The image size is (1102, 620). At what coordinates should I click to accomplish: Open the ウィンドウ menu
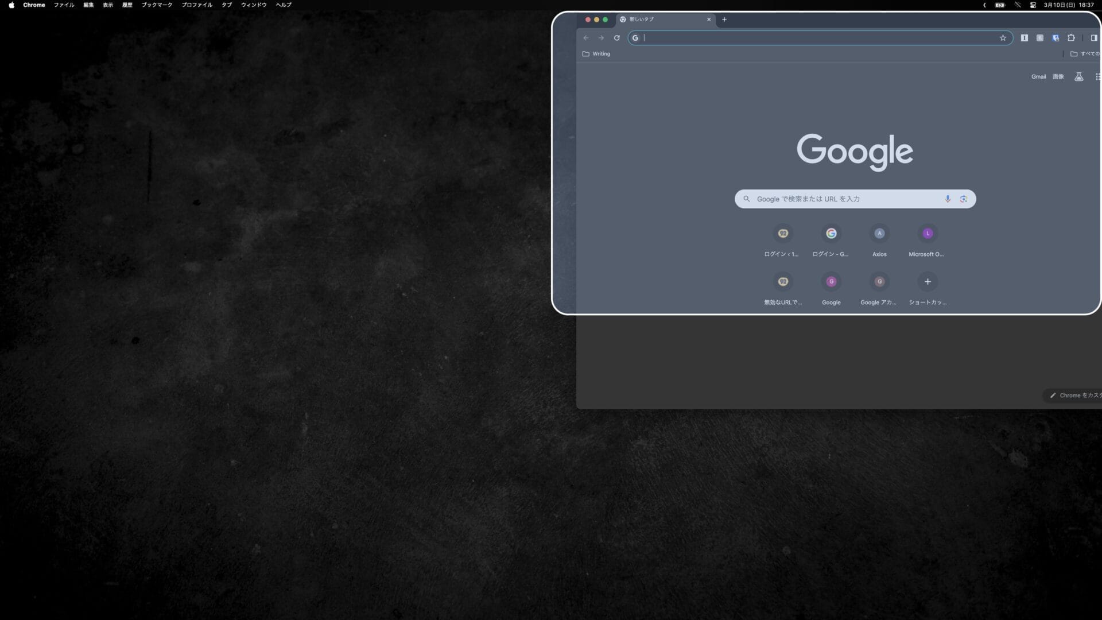point(254,5)
